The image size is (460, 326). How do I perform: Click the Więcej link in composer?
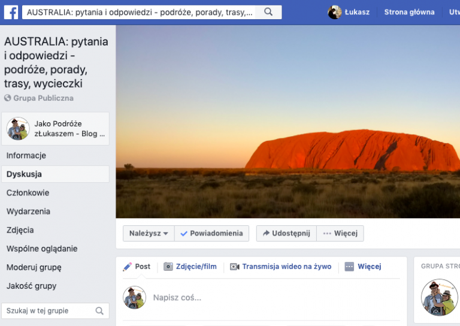(x=370, y=267)
